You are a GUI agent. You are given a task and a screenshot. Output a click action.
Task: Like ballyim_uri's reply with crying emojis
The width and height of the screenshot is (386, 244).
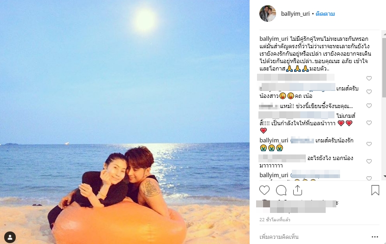pyautogui.click(x=369, y=144)
